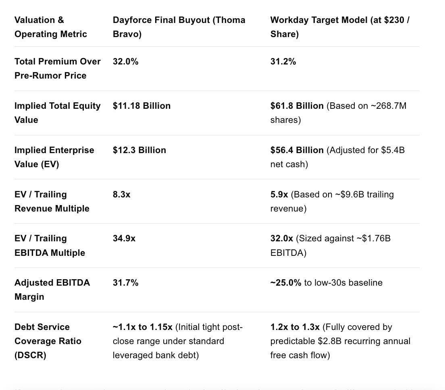Select the 'Implied Total Equity Value' row label
The width and height of the screenshot is (445, 390).
[x=57, y=112]
